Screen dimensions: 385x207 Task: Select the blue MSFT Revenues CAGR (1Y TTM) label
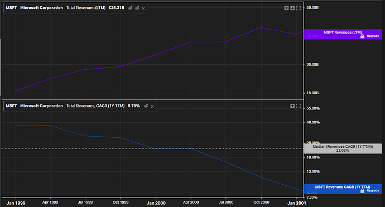343,189
